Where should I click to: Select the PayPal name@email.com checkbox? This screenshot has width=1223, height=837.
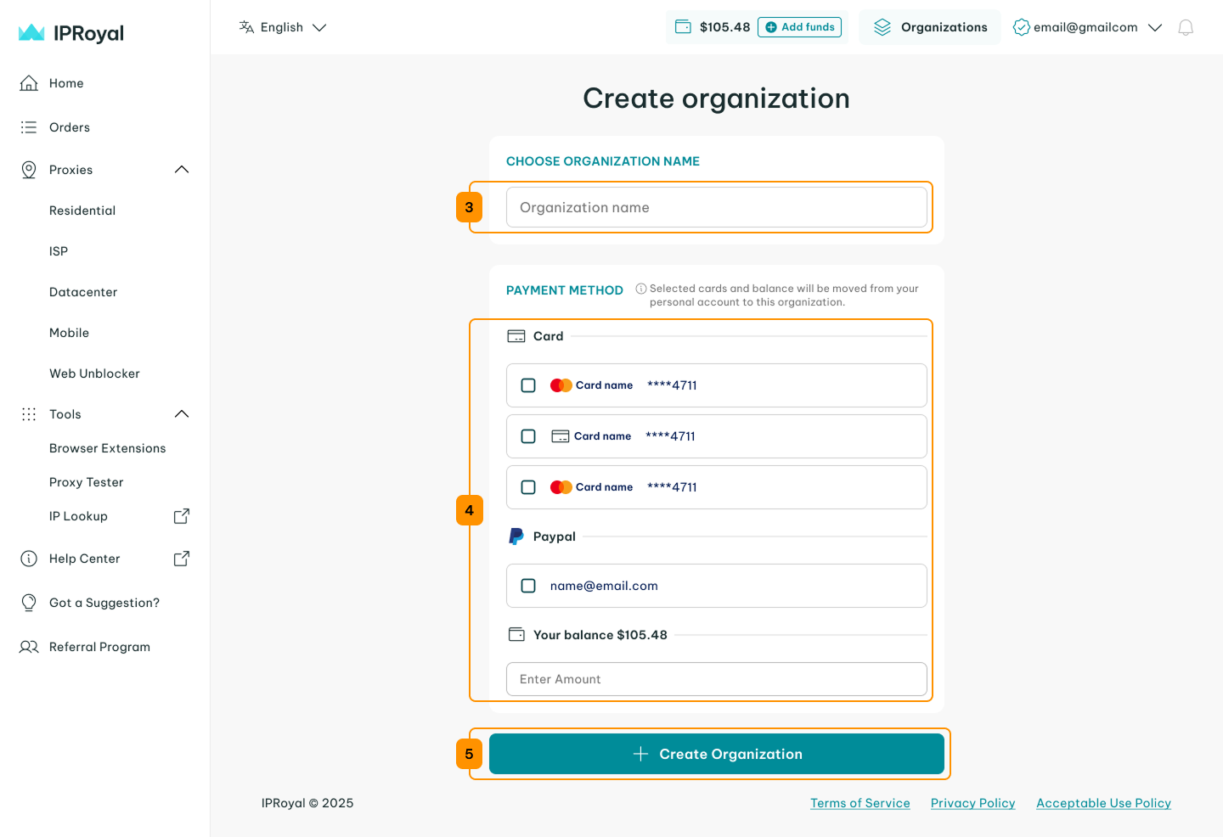[528, 586]
